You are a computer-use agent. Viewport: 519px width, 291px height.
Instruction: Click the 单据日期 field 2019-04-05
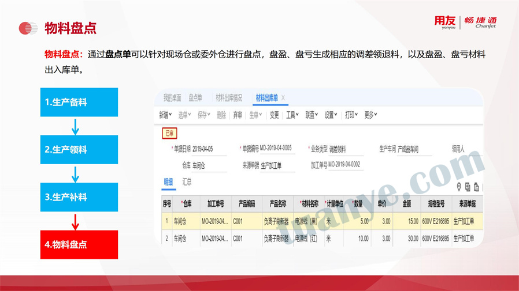tap(209, 149)
